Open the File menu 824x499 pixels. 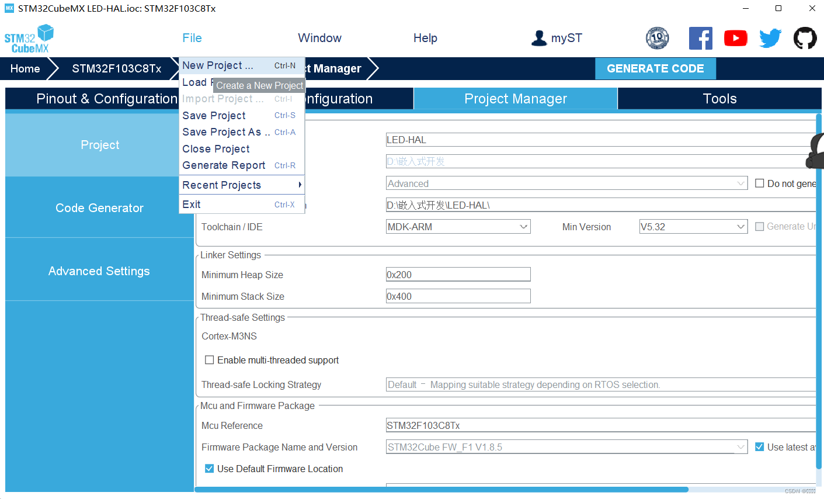pos(192,38)
